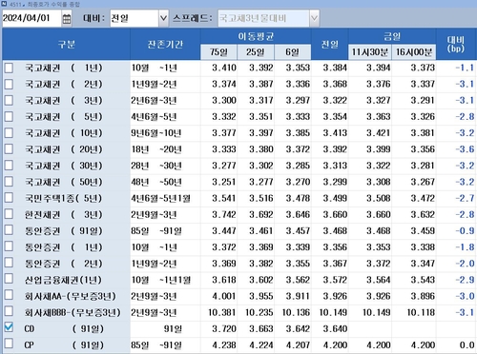Image resolution: width=477 pixels, height=354 pixels.
Task: Click the 4년6월~5년1월 remaining period cell
Action: click(160, 199)
